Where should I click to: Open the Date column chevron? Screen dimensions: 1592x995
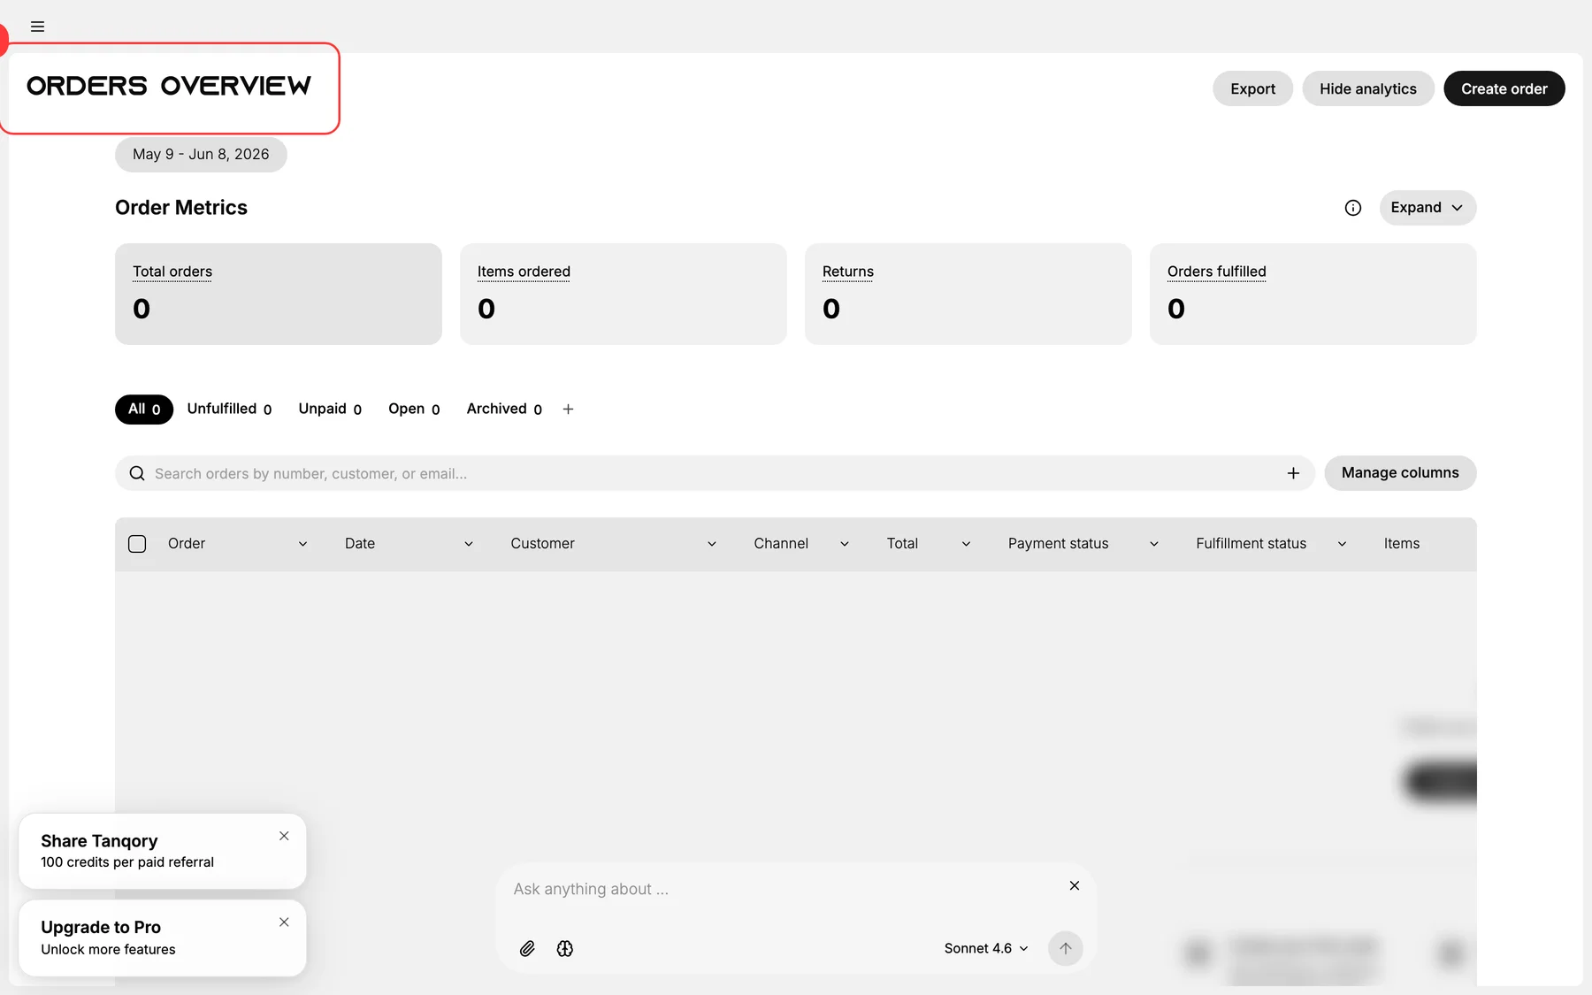[469, 544]
